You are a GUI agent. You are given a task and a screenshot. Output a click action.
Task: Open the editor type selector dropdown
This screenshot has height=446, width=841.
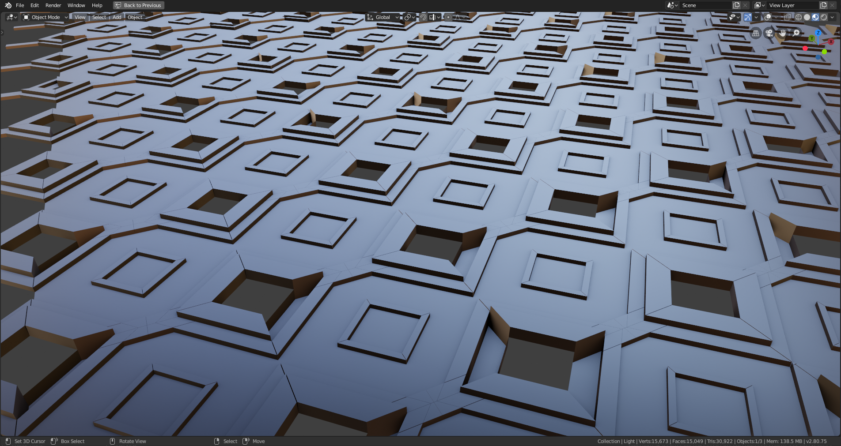[x=11, y=17]
